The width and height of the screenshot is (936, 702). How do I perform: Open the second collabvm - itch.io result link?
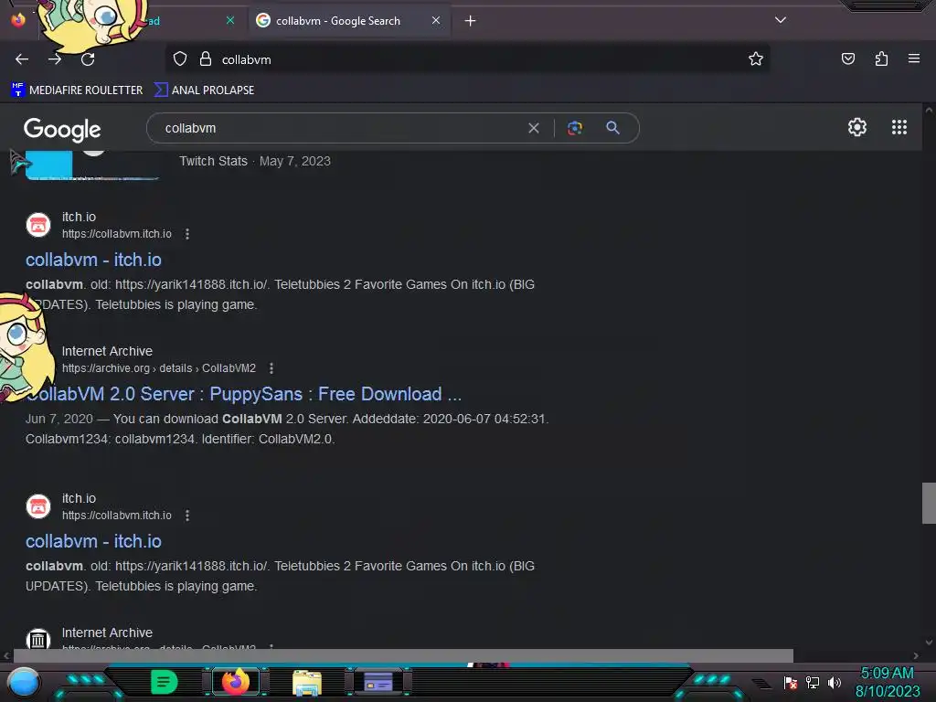(93, 541)
